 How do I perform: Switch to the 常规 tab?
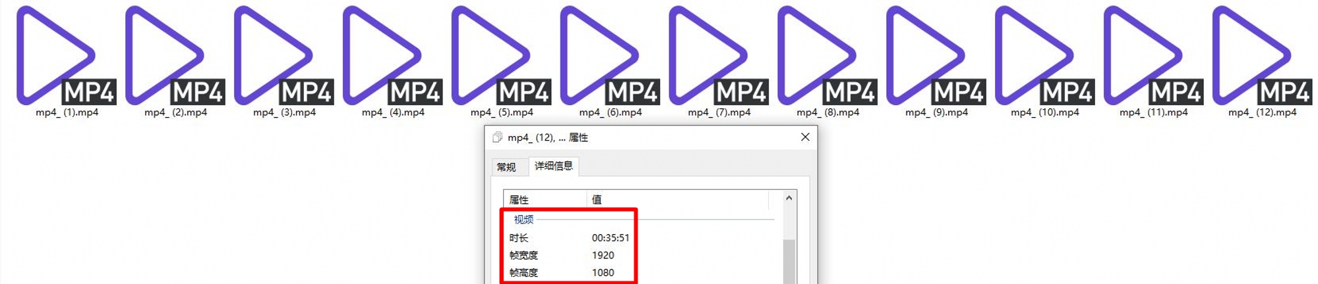point(506,167)
